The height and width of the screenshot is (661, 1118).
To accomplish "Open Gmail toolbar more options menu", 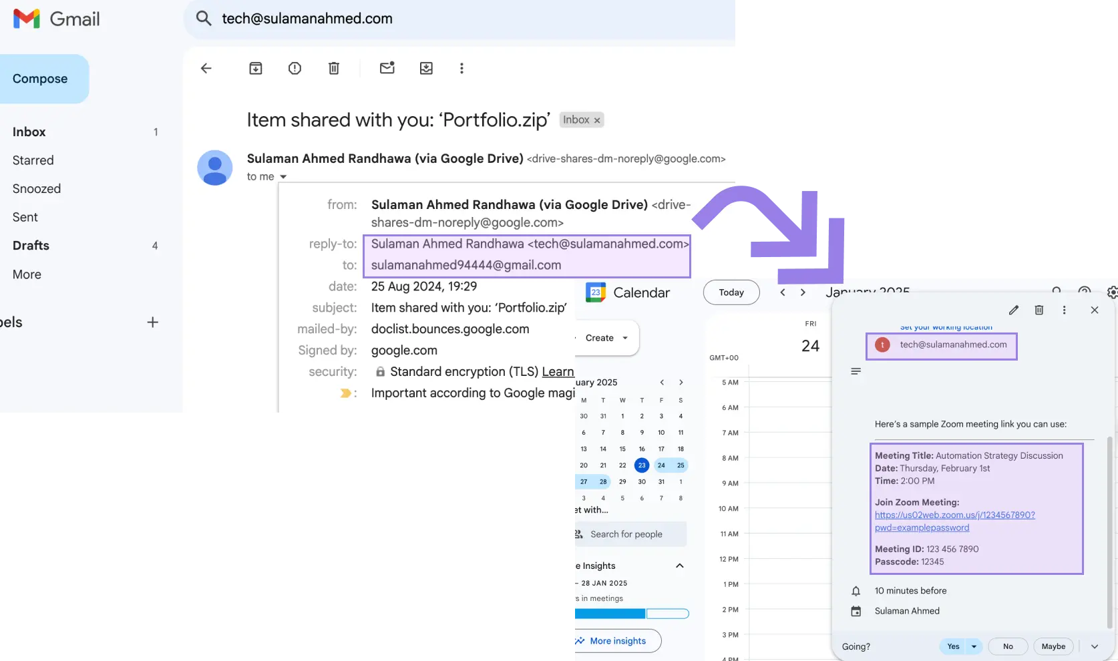I will tap(461, 68).
